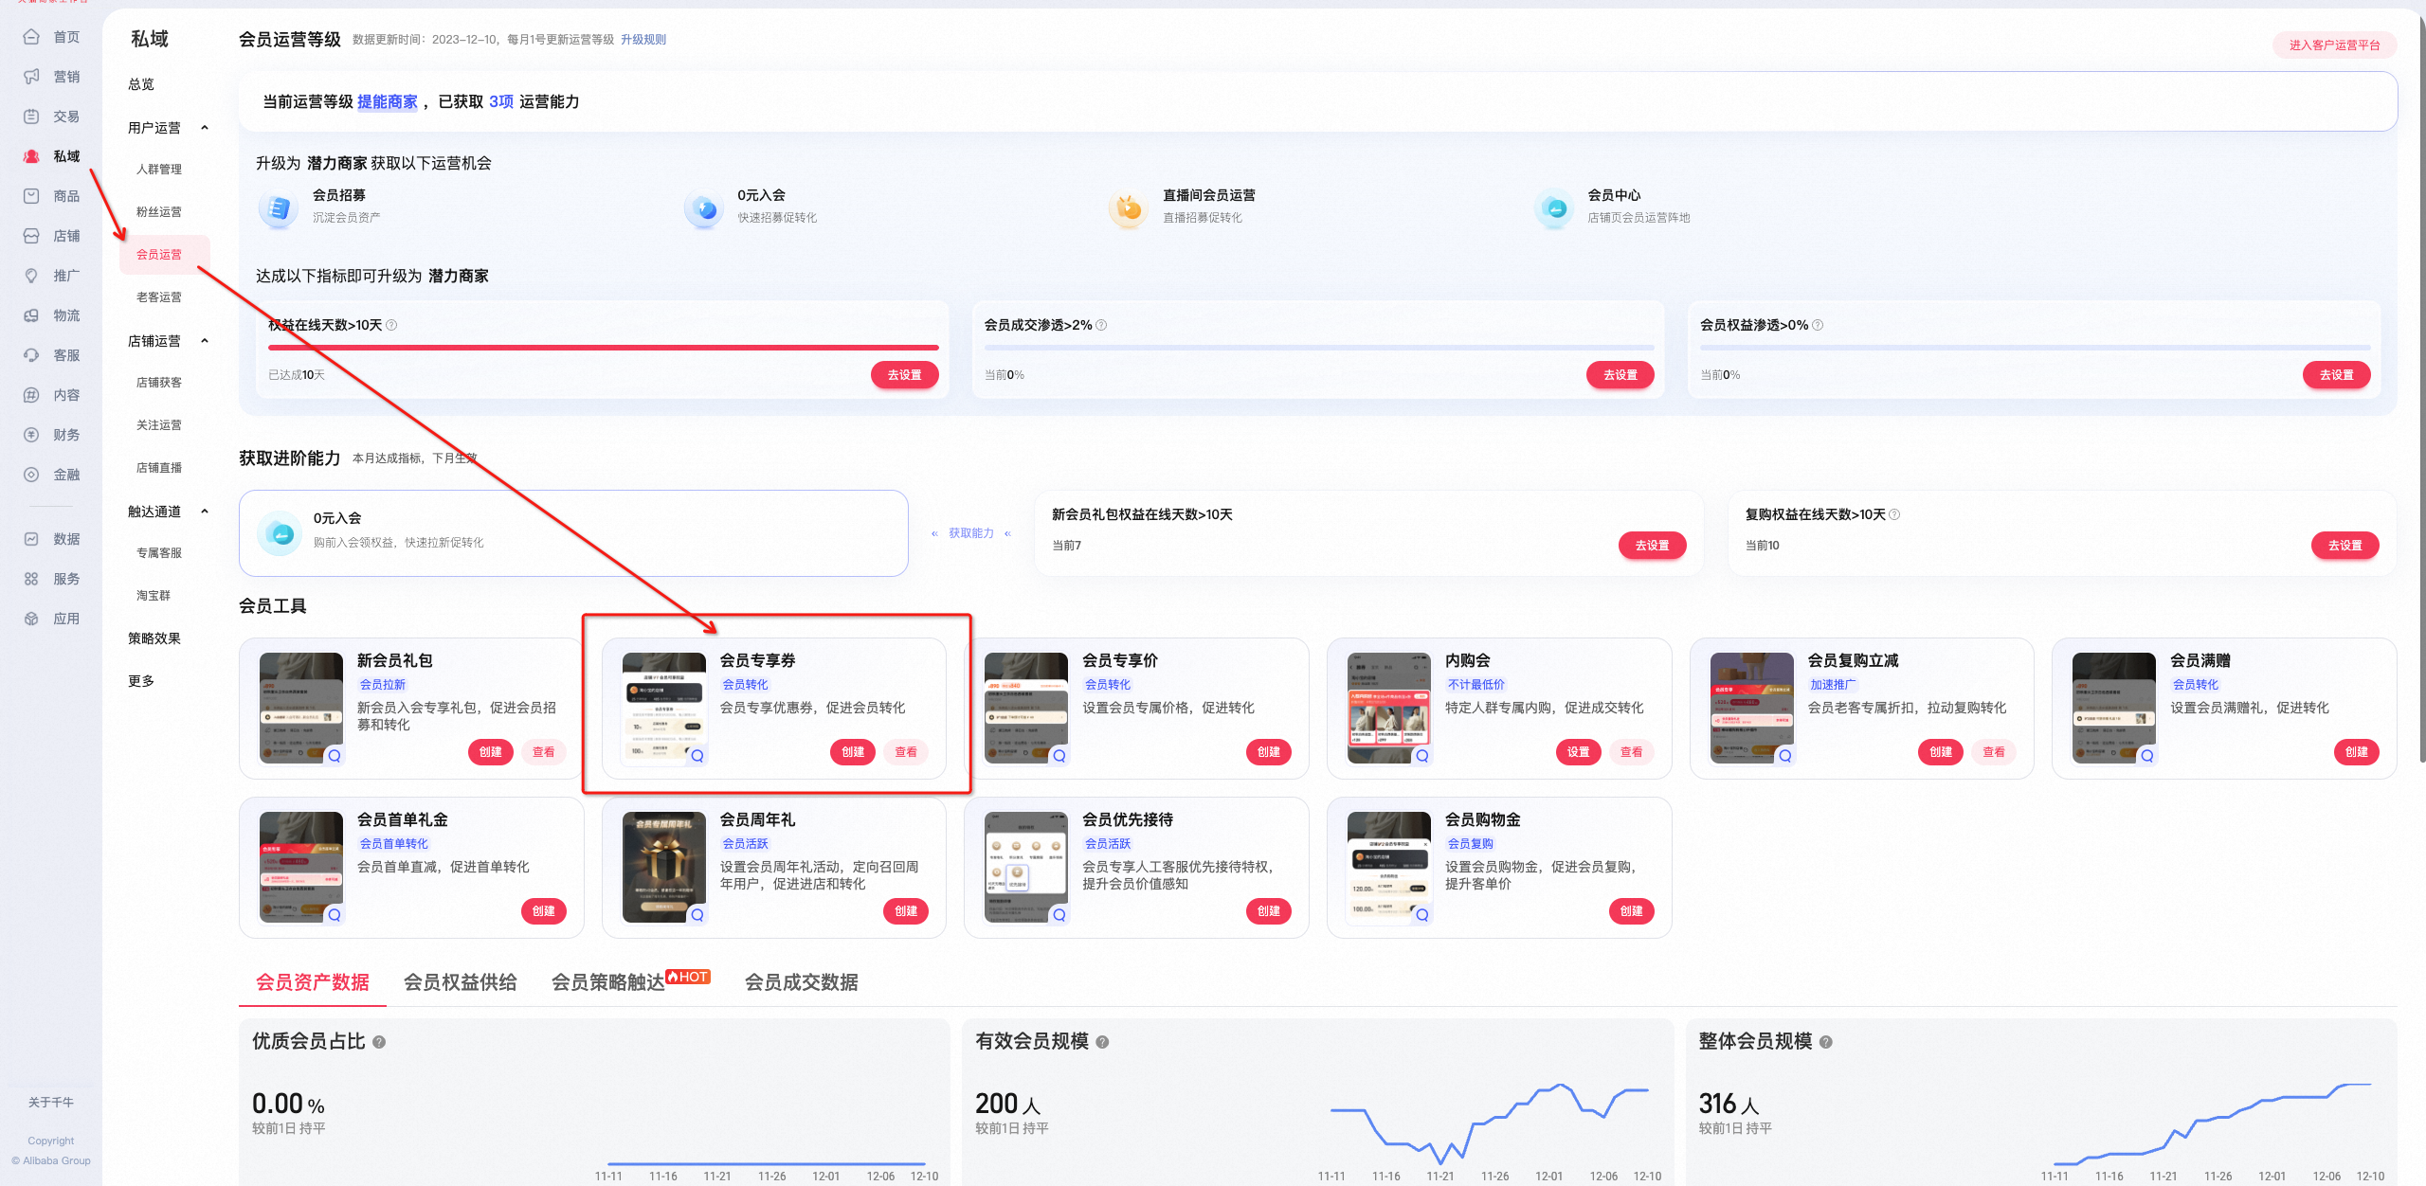Viewport: 2426px width, 1186px height.
Task: Click magnifier on 会员专享券 thumbnail
Action: [x=697, y=756]
